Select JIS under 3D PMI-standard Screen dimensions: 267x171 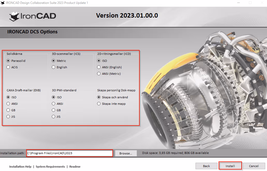[x=56, y=117]
